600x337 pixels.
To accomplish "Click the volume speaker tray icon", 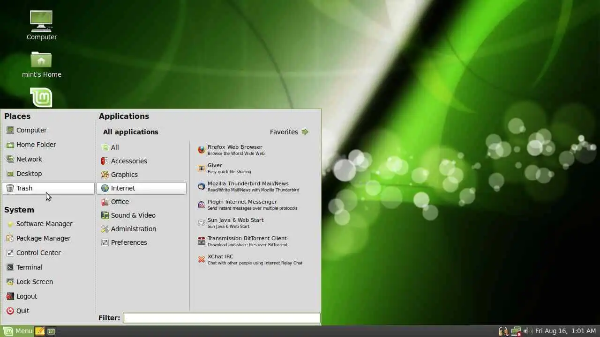I will coord(528,331).
